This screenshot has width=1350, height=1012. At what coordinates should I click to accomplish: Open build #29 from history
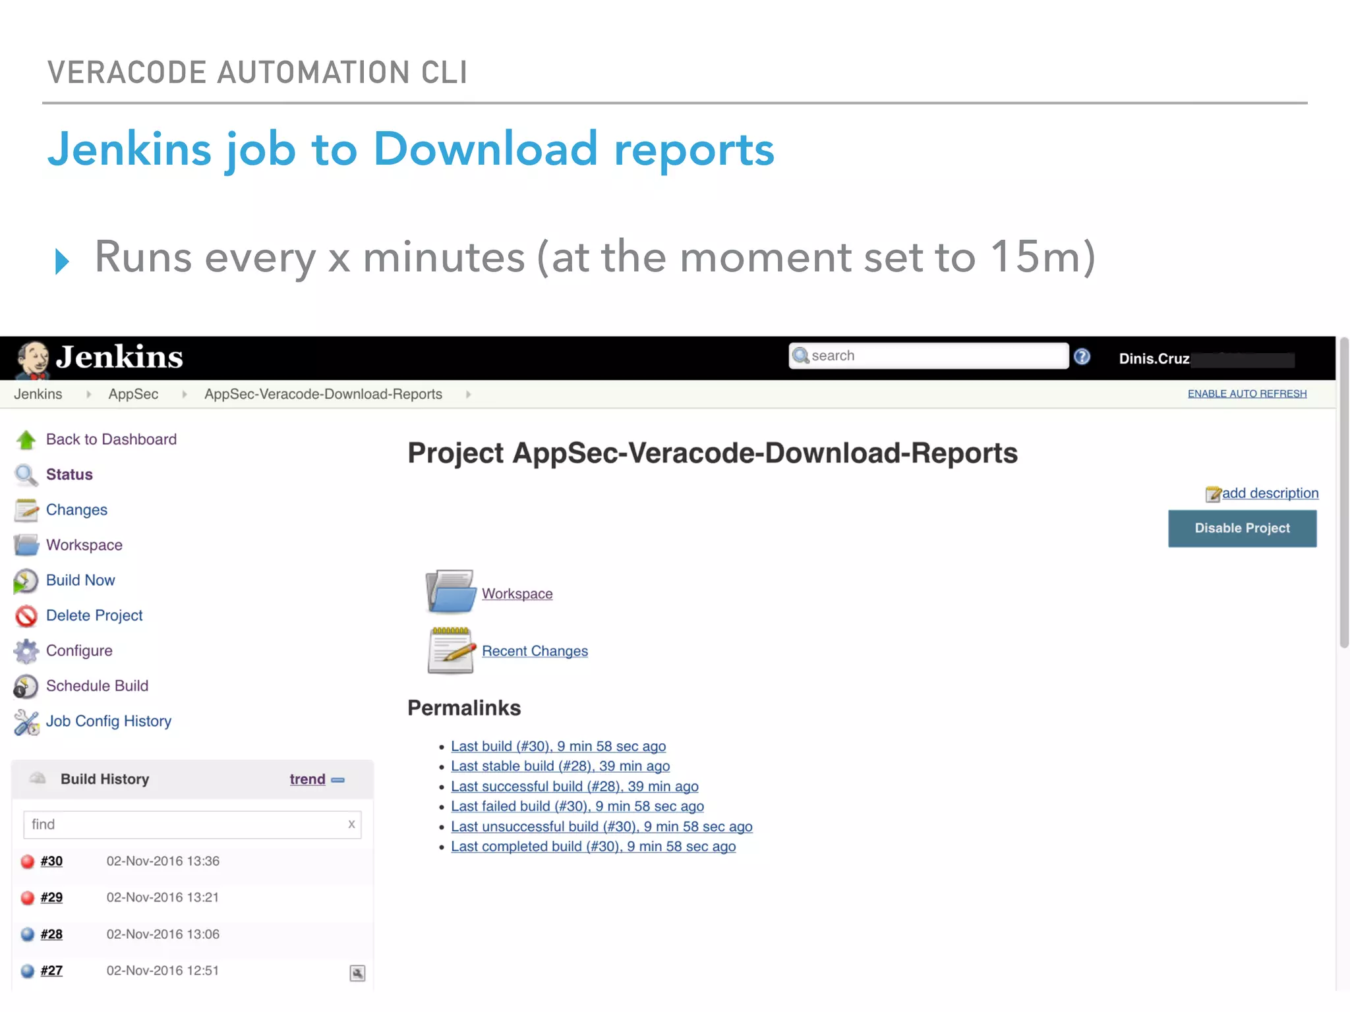click(51, 897)
